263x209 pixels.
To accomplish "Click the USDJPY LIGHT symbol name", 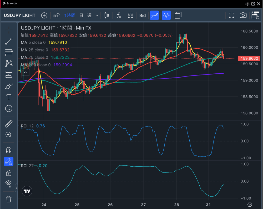I will pos(19,15).
